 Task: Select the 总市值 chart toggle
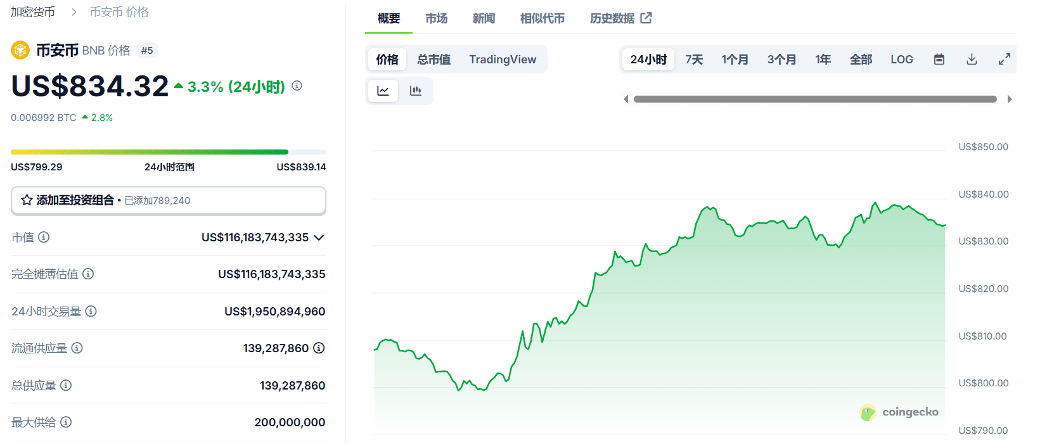coord(434,60)
